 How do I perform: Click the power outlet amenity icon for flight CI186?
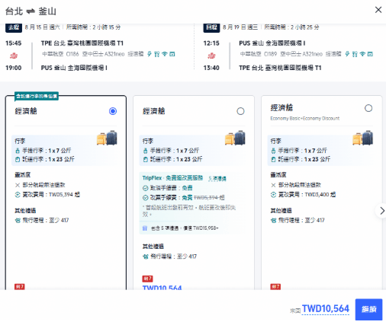pyautogui.click(x=150, y=54)
